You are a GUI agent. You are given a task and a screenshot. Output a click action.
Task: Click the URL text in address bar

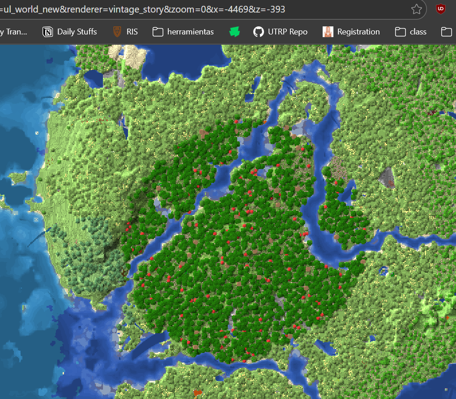[142, 9]
